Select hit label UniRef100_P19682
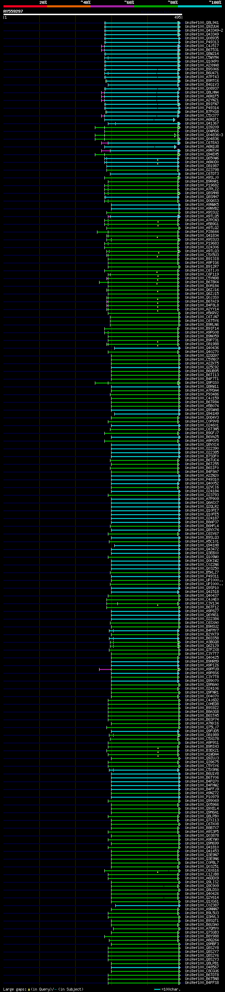The height and width of the screenshot is (992, 225). [x=202, y=185]
